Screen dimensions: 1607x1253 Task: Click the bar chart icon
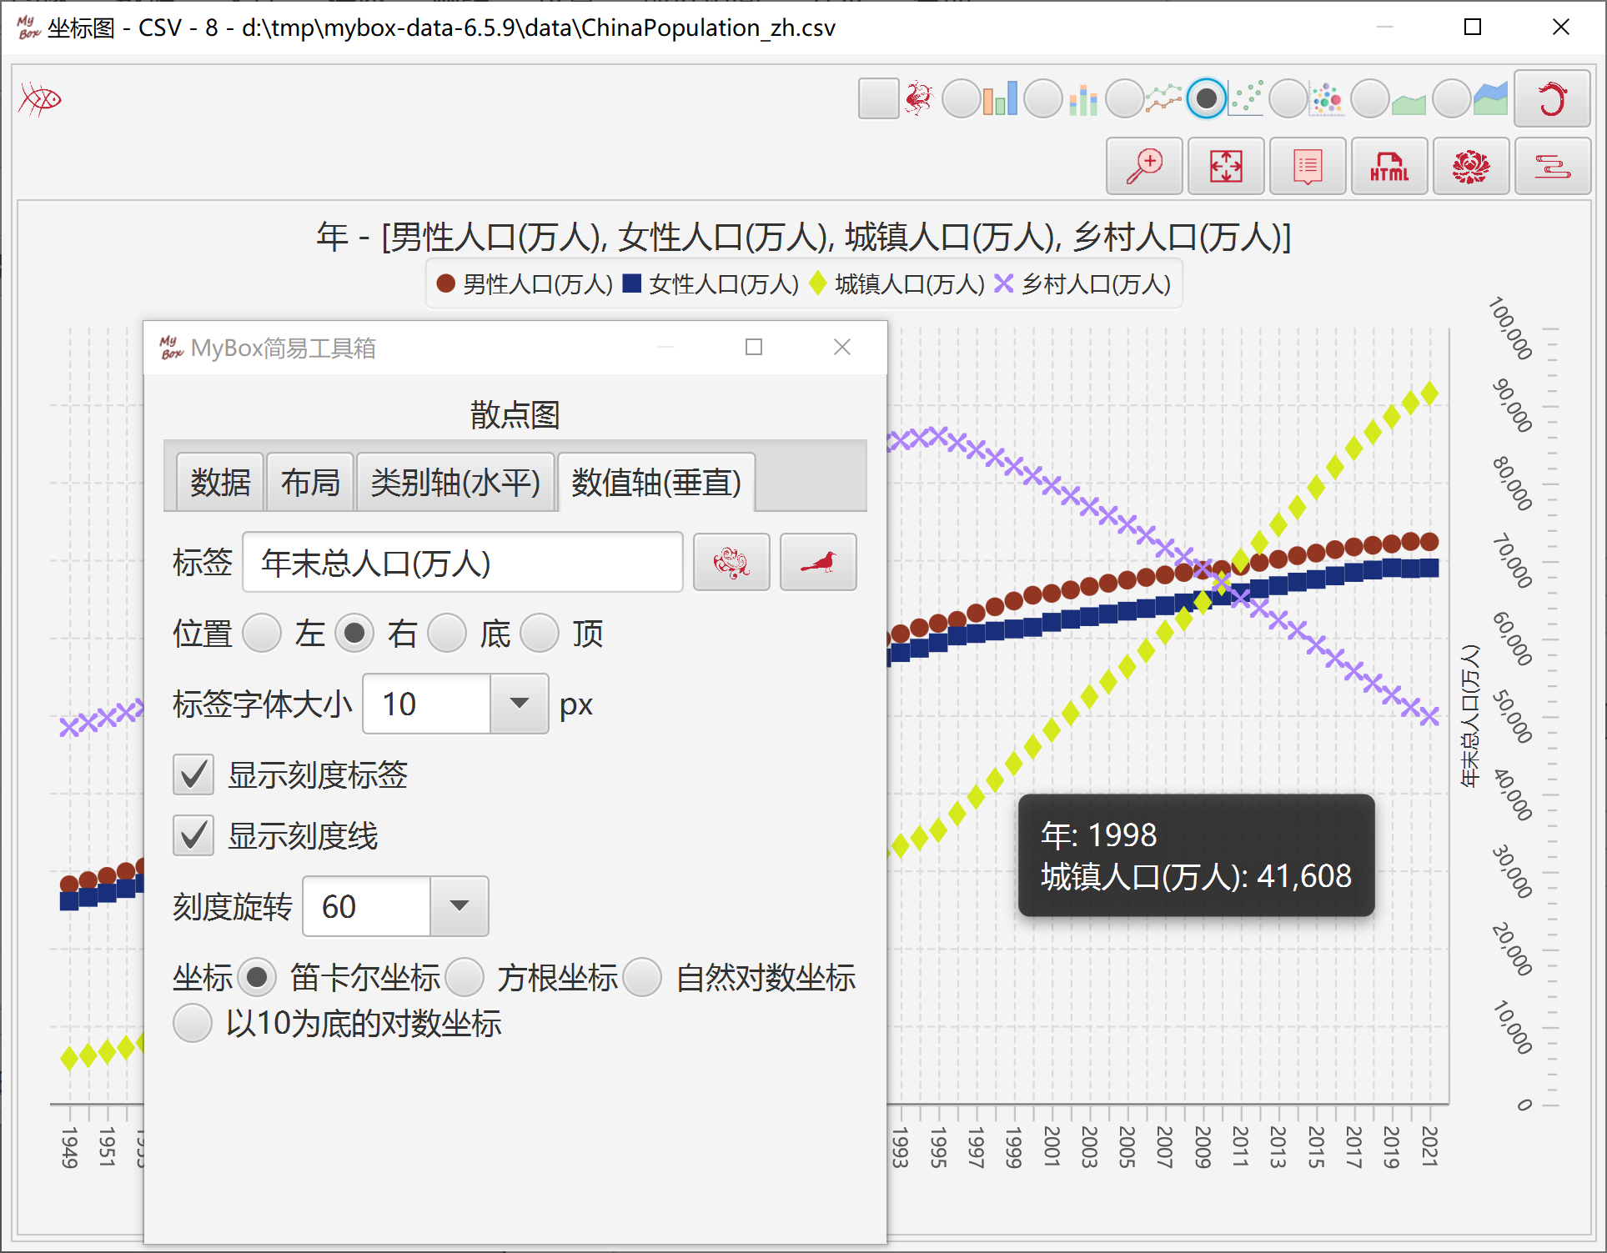point(1000,98)
